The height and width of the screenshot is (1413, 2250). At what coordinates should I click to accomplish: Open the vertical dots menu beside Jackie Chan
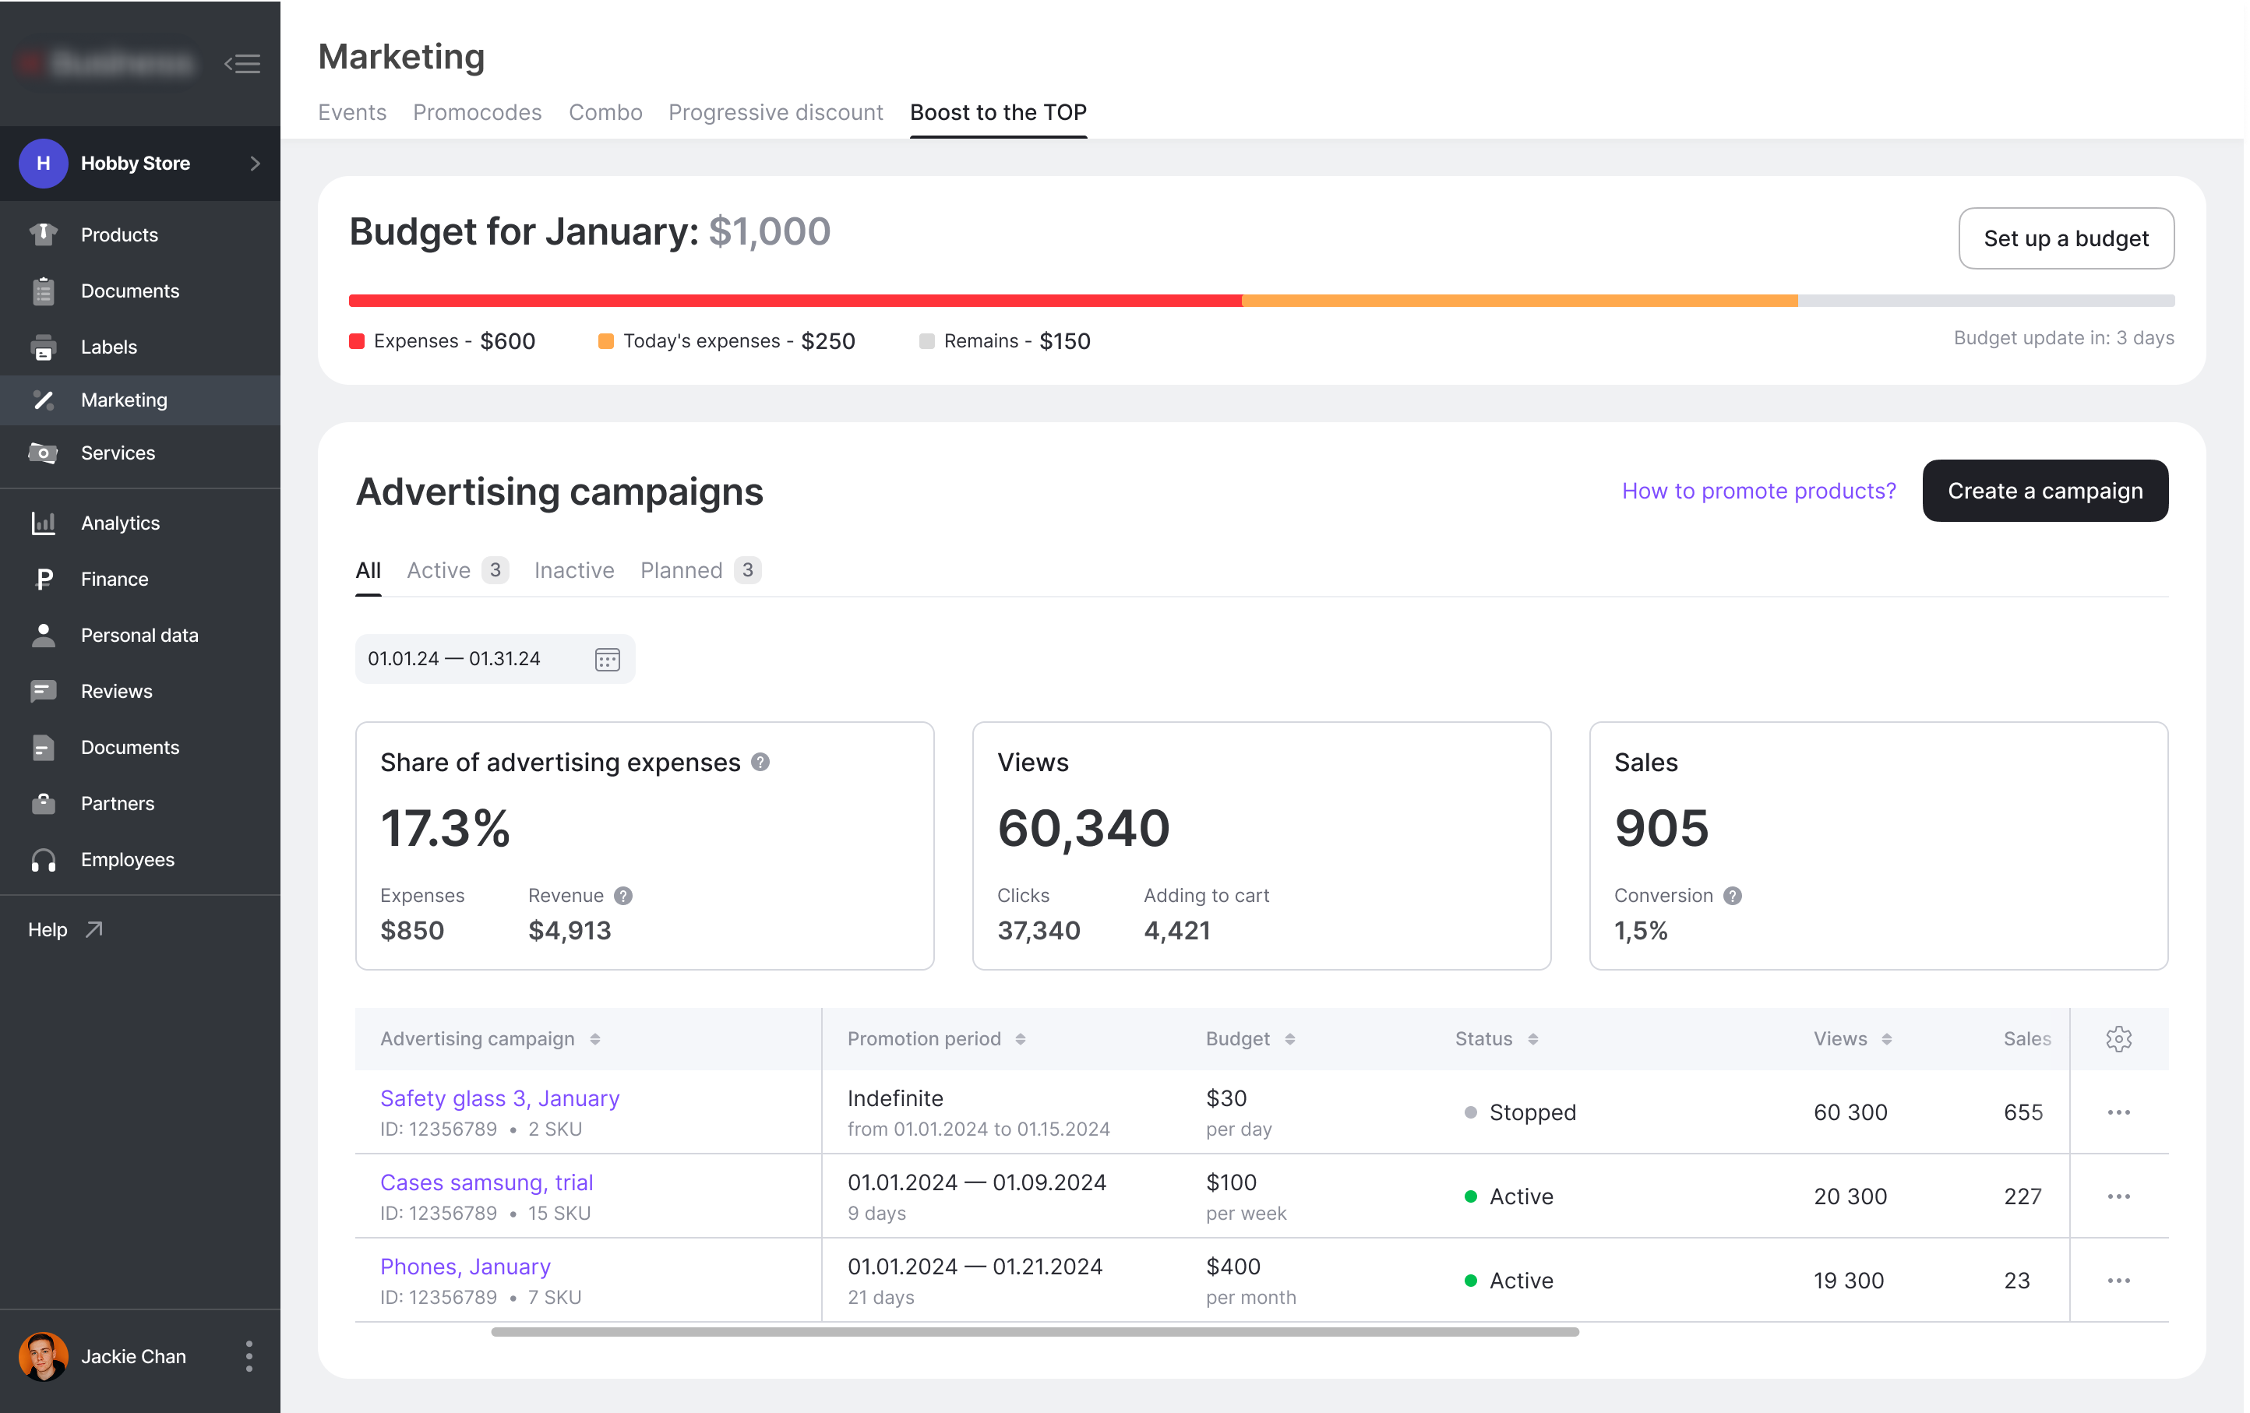[x=249, y=1356]
